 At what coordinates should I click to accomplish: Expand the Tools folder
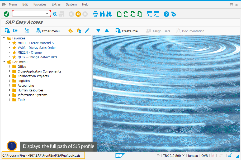pos(10,100)
